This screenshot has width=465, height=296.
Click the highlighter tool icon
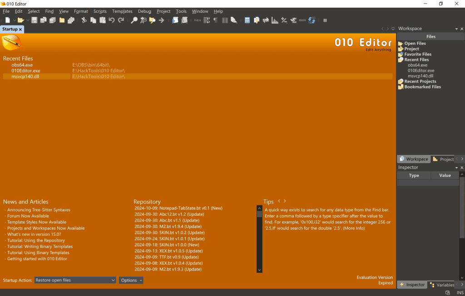point(234,20)
